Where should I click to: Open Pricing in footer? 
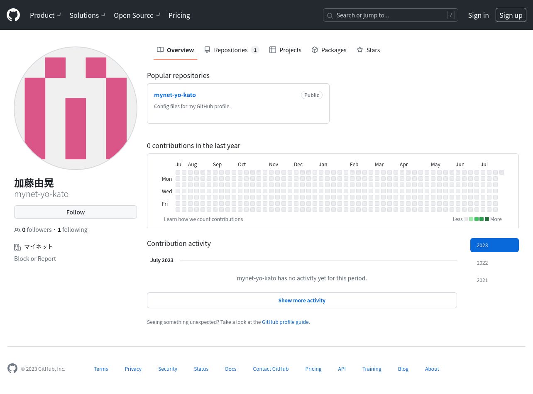[313, 369]
